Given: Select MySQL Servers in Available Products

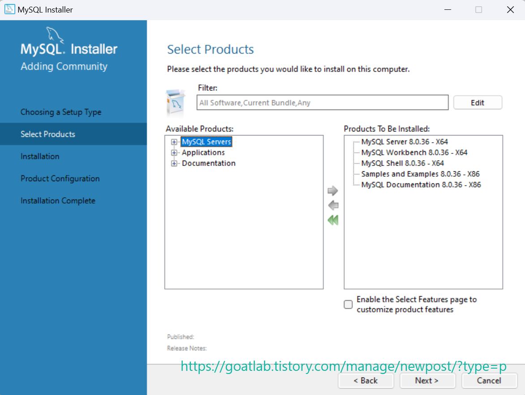Looking at the screenshot, I should point(206,142).
